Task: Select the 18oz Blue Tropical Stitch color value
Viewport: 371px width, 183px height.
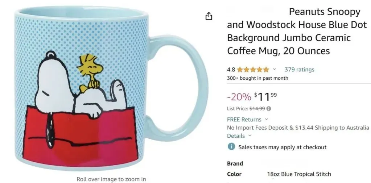Action: click(x=299, y=174)
